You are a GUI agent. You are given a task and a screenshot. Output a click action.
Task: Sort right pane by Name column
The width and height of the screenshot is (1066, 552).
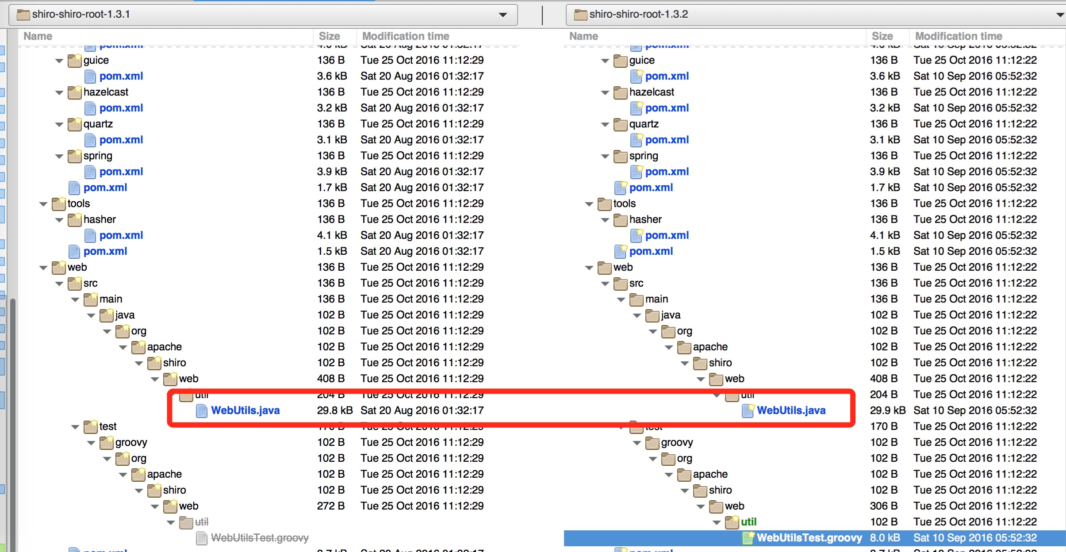click(715, 36)
